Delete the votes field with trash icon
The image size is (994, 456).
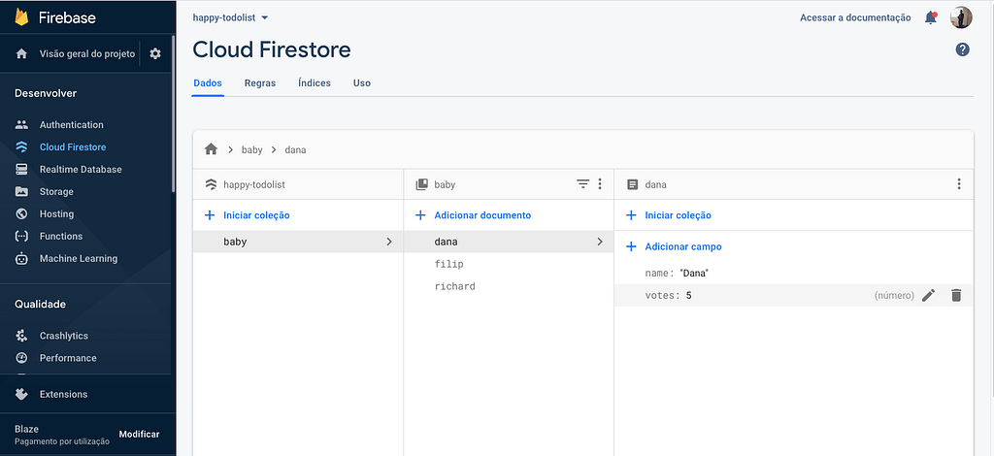[x=956, y=295]
